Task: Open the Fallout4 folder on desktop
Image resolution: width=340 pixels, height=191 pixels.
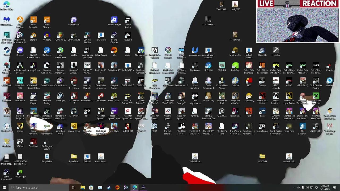Action: 87,158
